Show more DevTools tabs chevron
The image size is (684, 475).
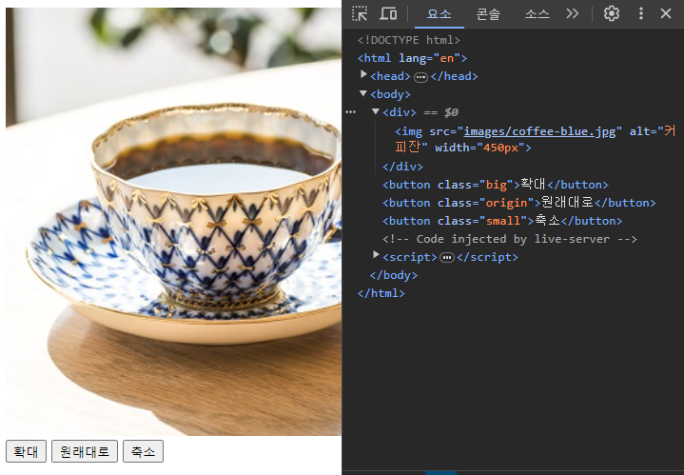tap(573, 13)
